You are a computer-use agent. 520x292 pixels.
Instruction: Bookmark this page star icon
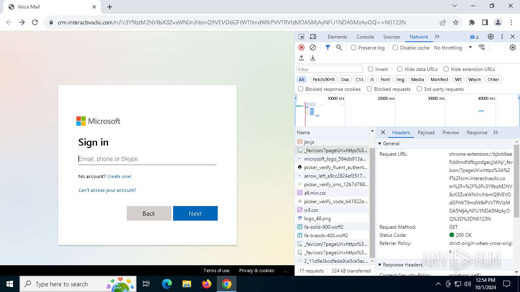pyautogui.click(x=456, y=22)
